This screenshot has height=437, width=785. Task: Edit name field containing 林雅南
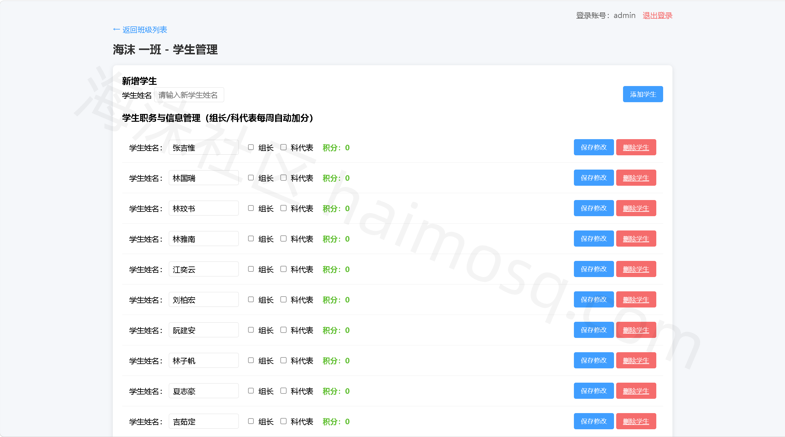coord(204,239)
